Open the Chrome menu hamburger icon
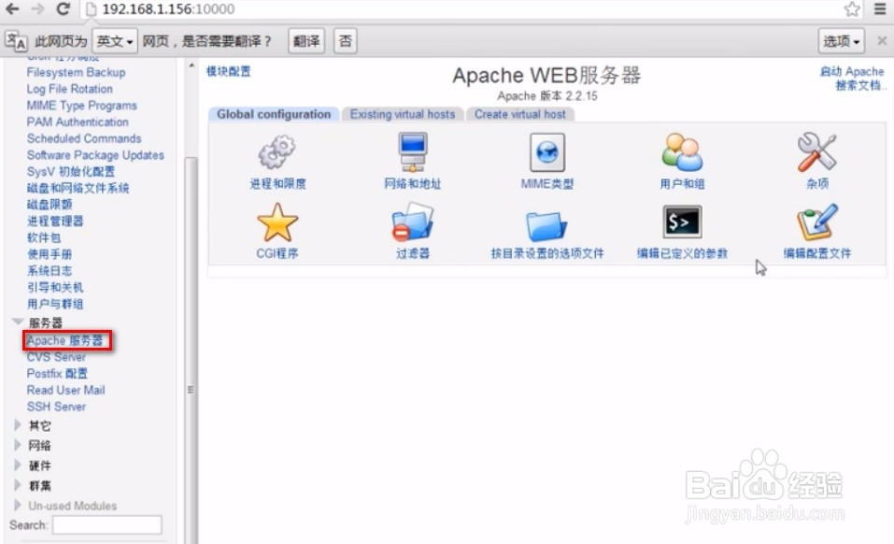The image size is (894, 544). click(880, 8)
